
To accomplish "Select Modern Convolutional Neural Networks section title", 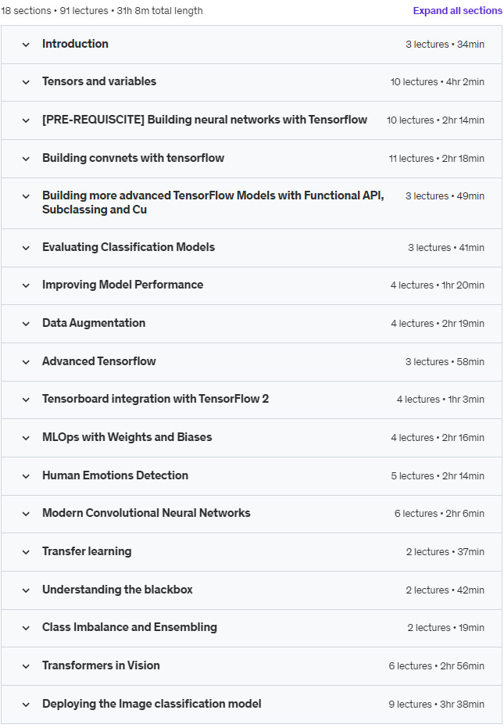I will (146, 513).
